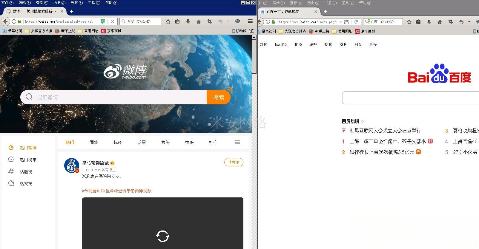
Task: Open the 银行行长上当26次被骗3.5亿元 hot search
Action: [x=382, y=152]
